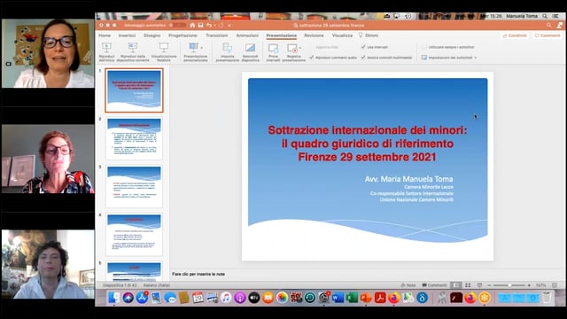Click the Save disk icon in title bar
567x319 pixels.
point(201,26)
